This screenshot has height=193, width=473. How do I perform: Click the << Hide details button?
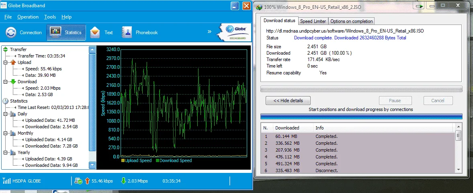pos(288,101)
